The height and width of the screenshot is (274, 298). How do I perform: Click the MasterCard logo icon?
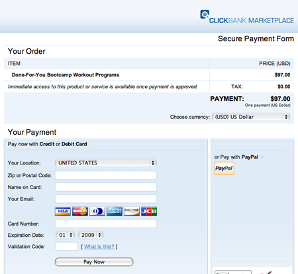[80, 211]
